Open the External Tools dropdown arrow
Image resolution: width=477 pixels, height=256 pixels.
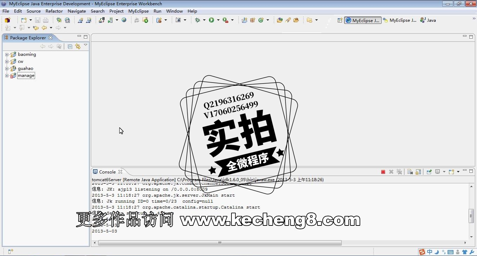232,20
